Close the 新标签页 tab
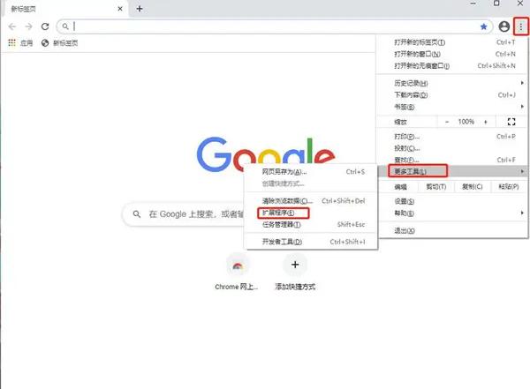Viewport: 530px width, 389px height. point(120,9)
